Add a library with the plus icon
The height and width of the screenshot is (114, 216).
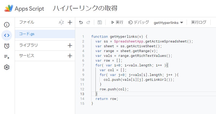(70, 45)
